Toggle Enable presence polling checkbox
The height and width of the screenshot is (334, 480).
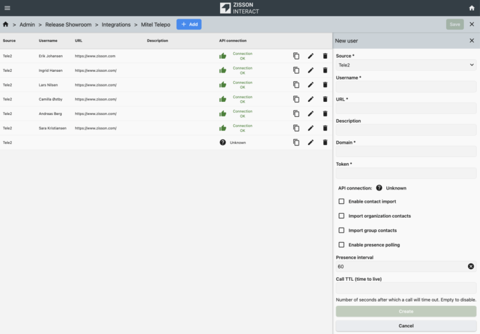pyautogui.click(x=341, y=245)
